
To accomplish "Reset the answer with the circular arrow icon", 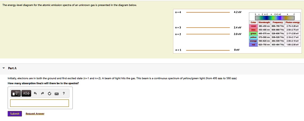I will tap(49, 94).
